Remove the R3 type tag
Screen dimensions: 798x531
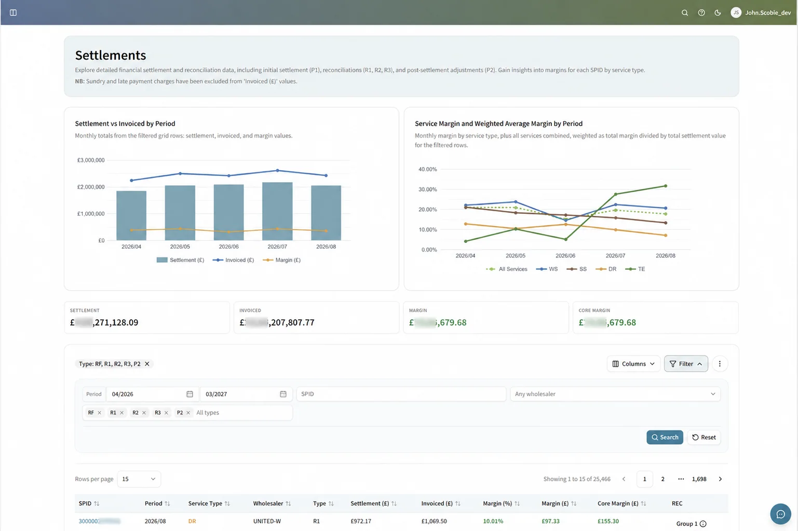tap(166, 413)
